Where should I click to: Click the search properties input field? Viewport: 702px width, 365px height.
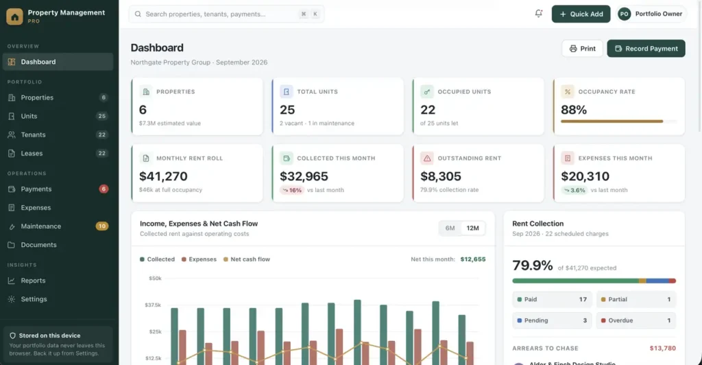click(x=226, y=14)
